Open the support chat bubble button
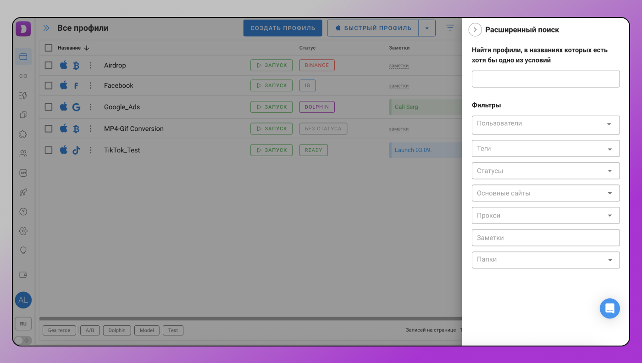 tap(609, 308)
